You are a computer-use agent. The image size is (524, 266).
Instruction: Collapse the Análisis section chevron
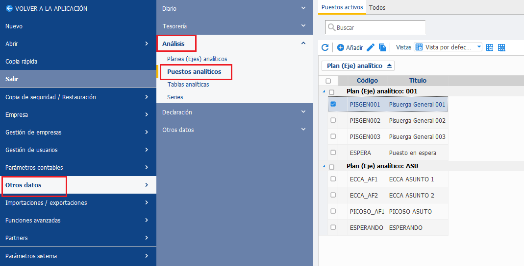[303, 44]
